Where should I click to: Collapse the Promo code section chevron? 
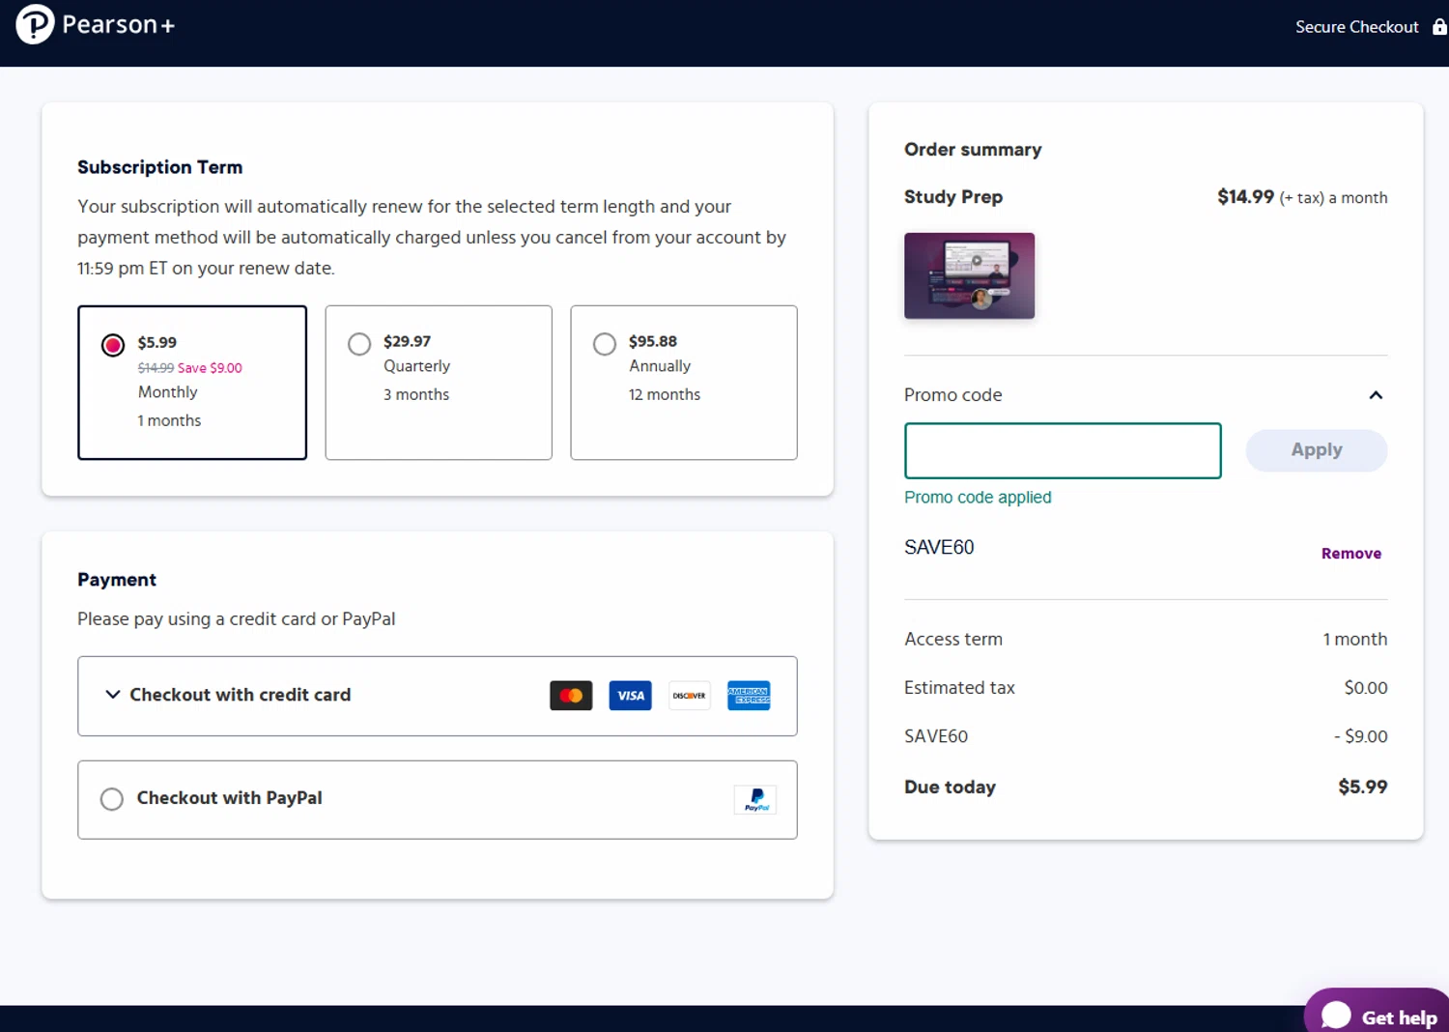point(1376,395)
